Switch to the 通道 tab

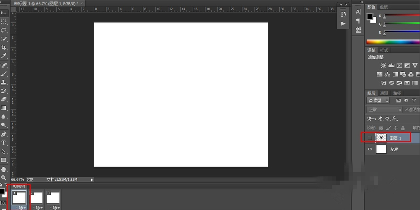pyautogui.click(x=384, y=93)
